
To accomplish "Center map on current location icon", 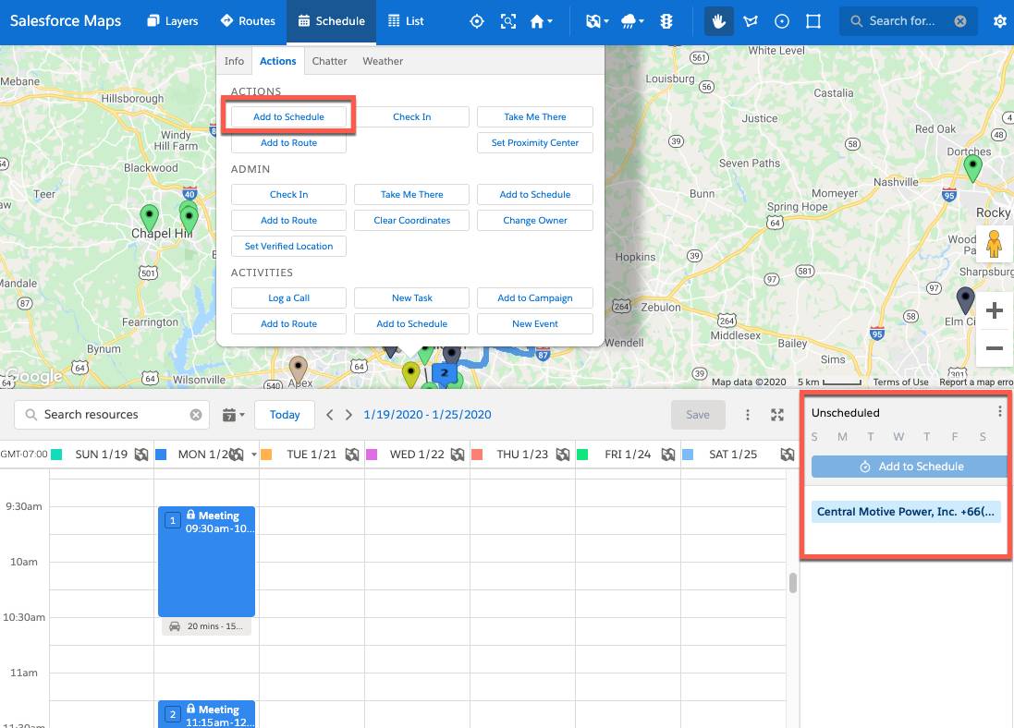I will point(477,21).
